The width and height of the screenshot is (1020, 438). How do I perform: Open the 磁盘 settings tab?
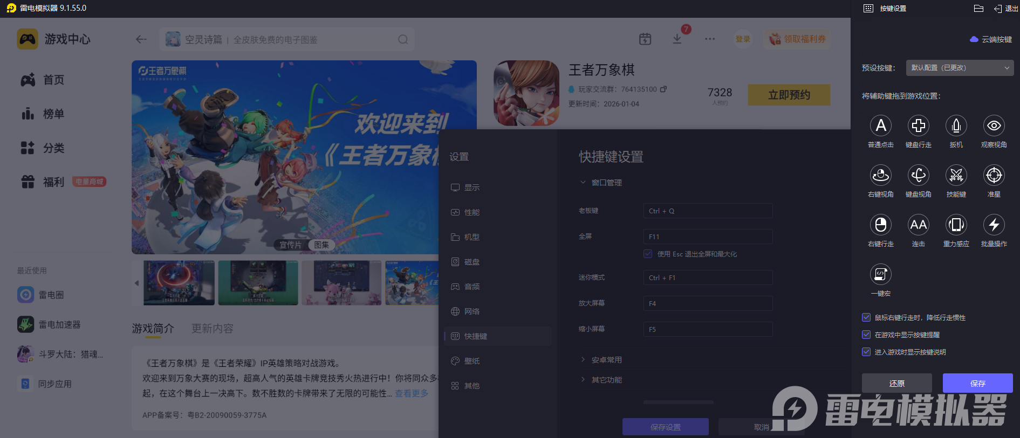[498, 262]
